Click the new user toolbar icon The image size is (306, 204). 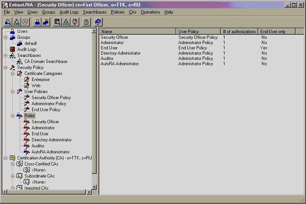[36, 22]
